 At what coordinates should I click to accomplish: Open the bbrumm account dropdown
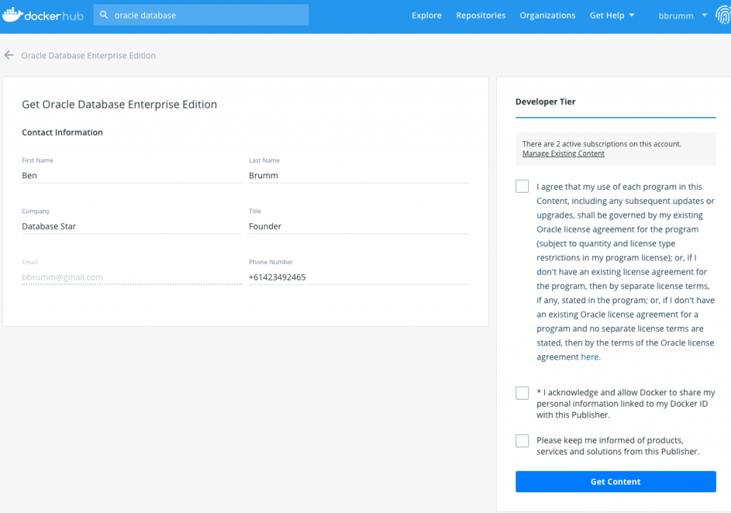[682, 16]
